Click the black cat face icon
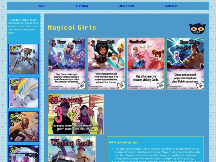The image size is (216, 162). pos(197,29)
